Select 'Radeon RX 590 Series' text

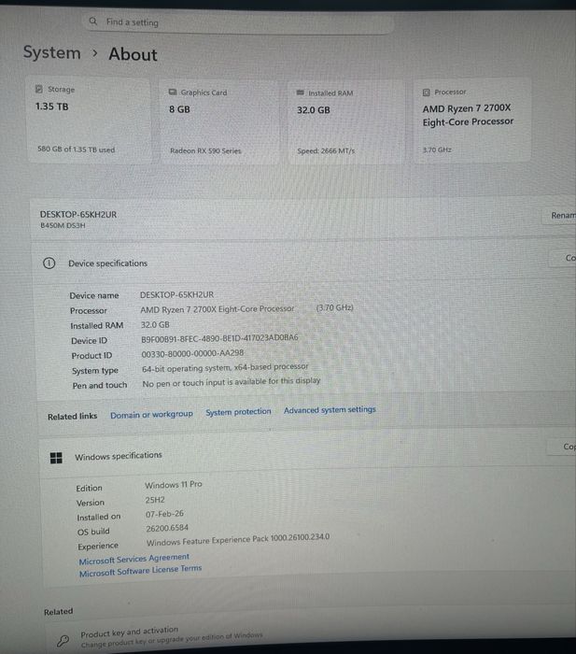(205, 150)
